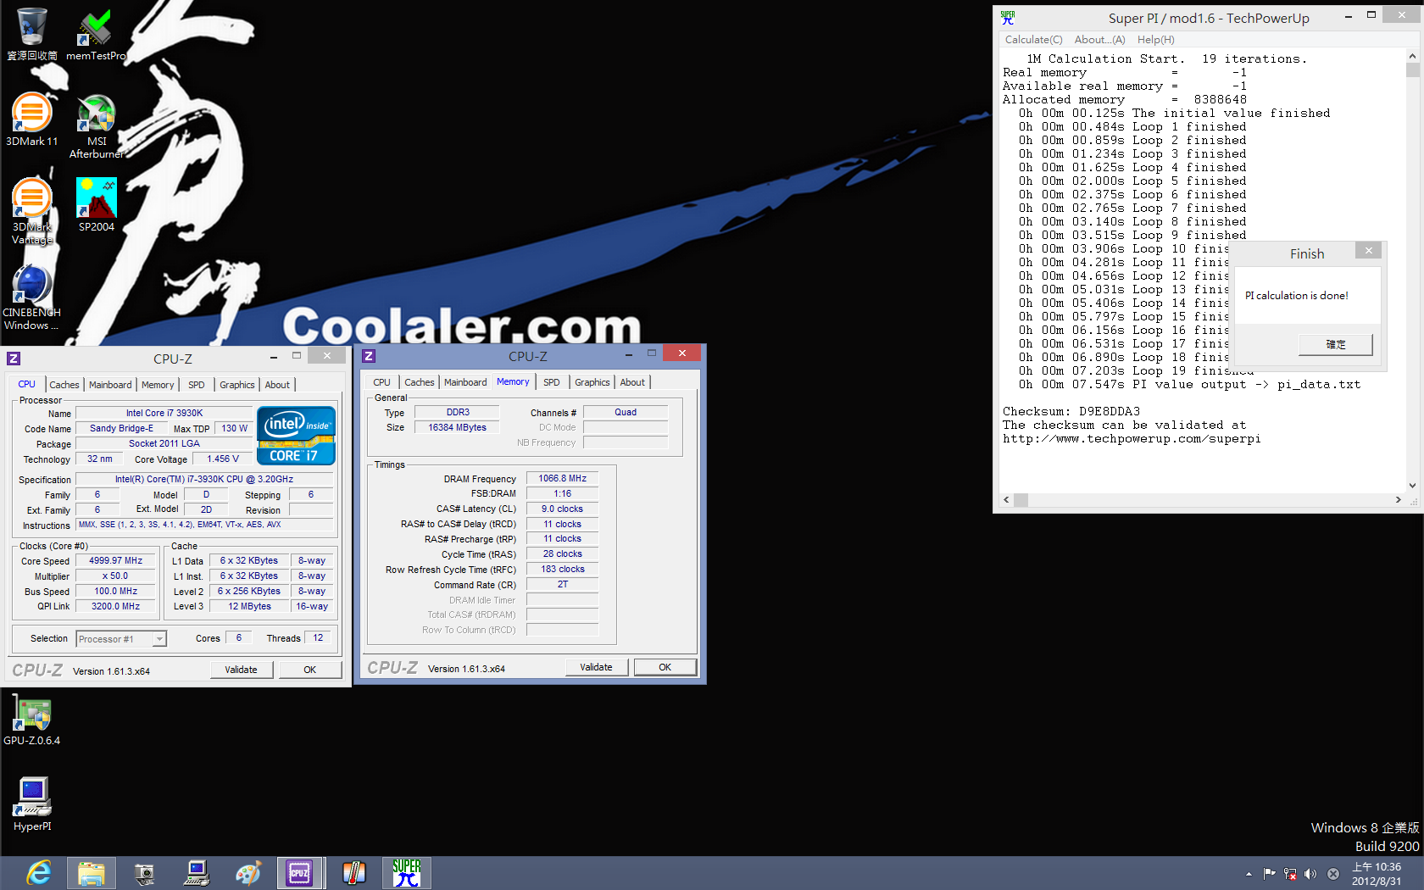This screenshot has height=890, width=1424.
Task: Launch the MSI Afterburner desktop shortcut
Action: coord(96,125)
